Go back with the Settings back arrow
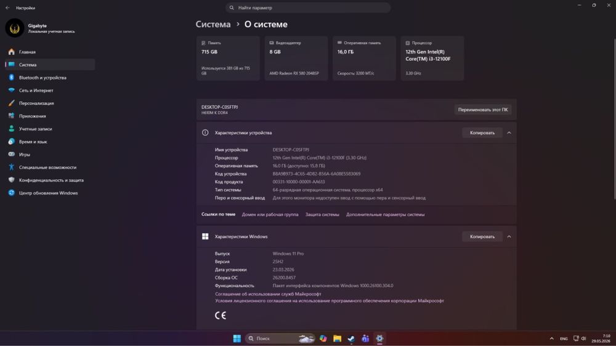This screenshot has height=346, width=616. (7, 8)
